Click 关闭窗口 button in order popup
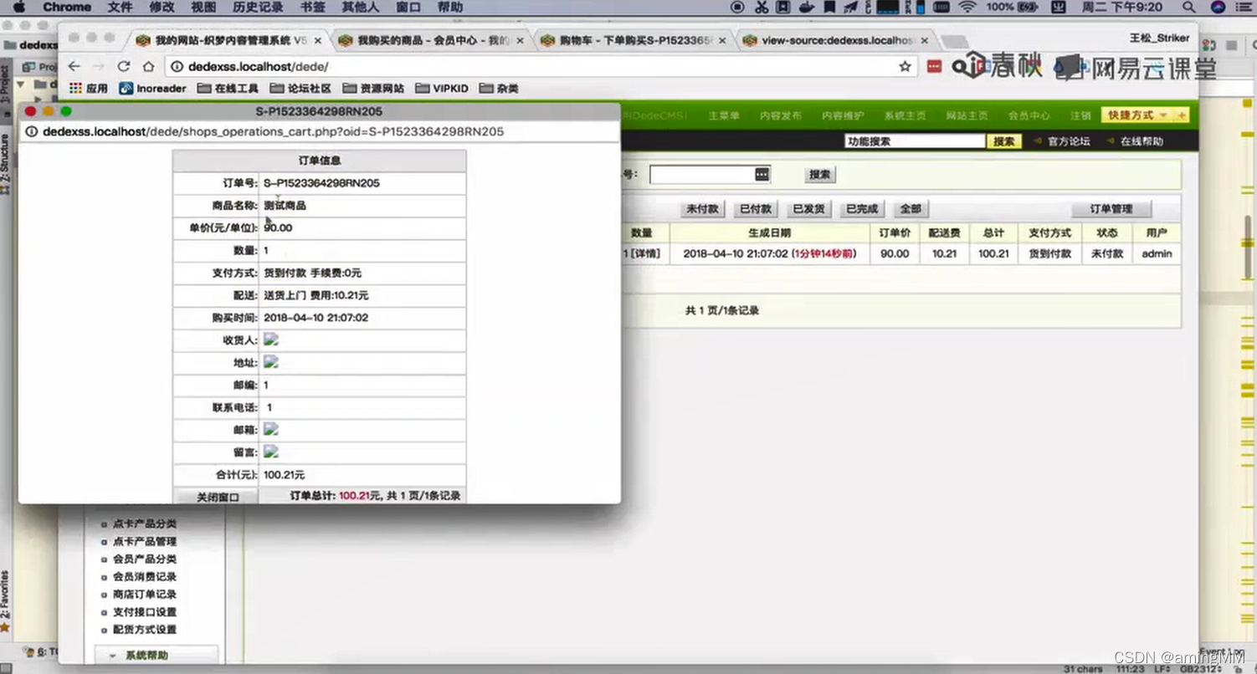Screen dimensions: 1257x674 (218, 497)
